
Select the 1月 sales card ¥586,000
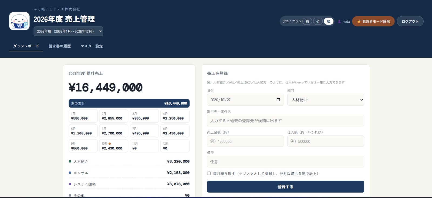click(83, 116)
